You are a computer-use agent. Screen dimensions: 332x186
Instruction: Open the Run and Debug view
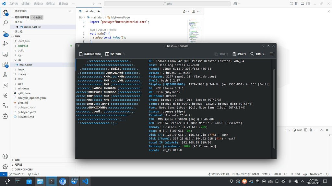(x=5, y=44)
